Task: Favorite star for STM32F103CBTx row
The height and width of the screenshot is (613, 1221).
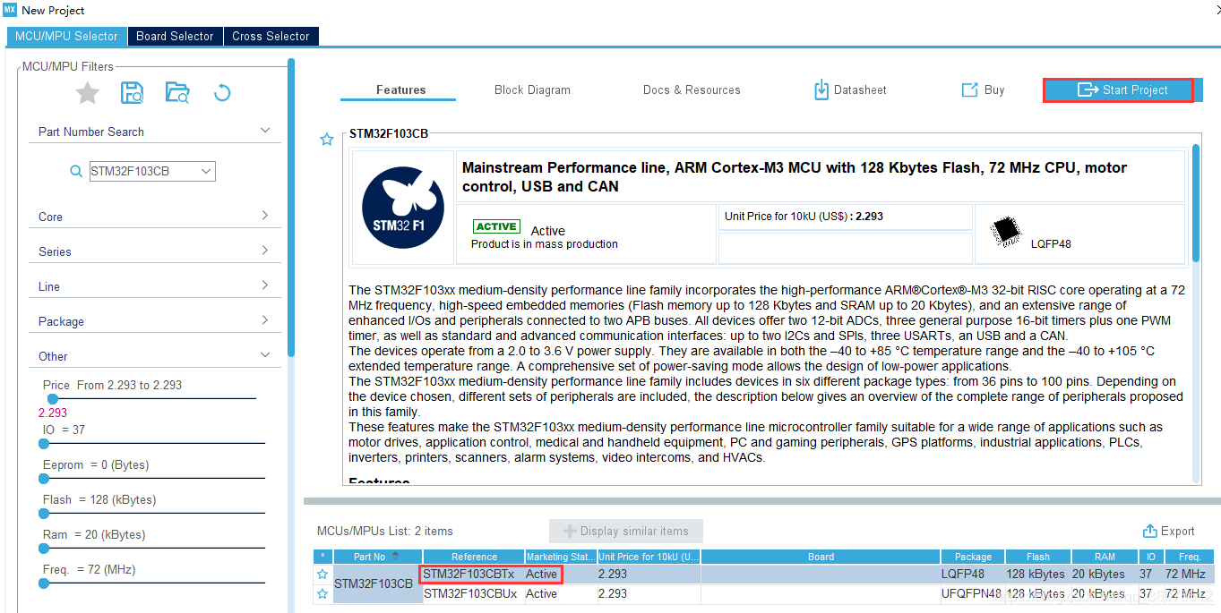Action: coord(322,574)
